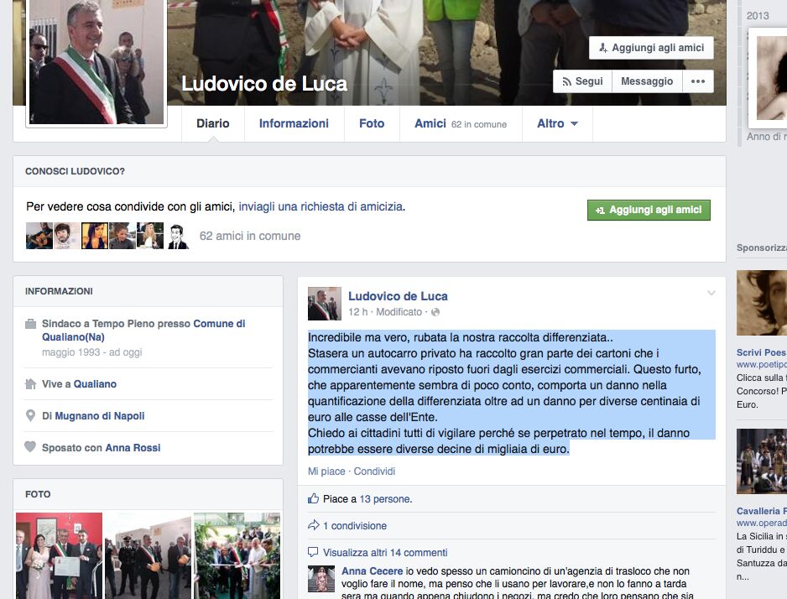Click the green Aggiungi agli amici button

[649, 211]
